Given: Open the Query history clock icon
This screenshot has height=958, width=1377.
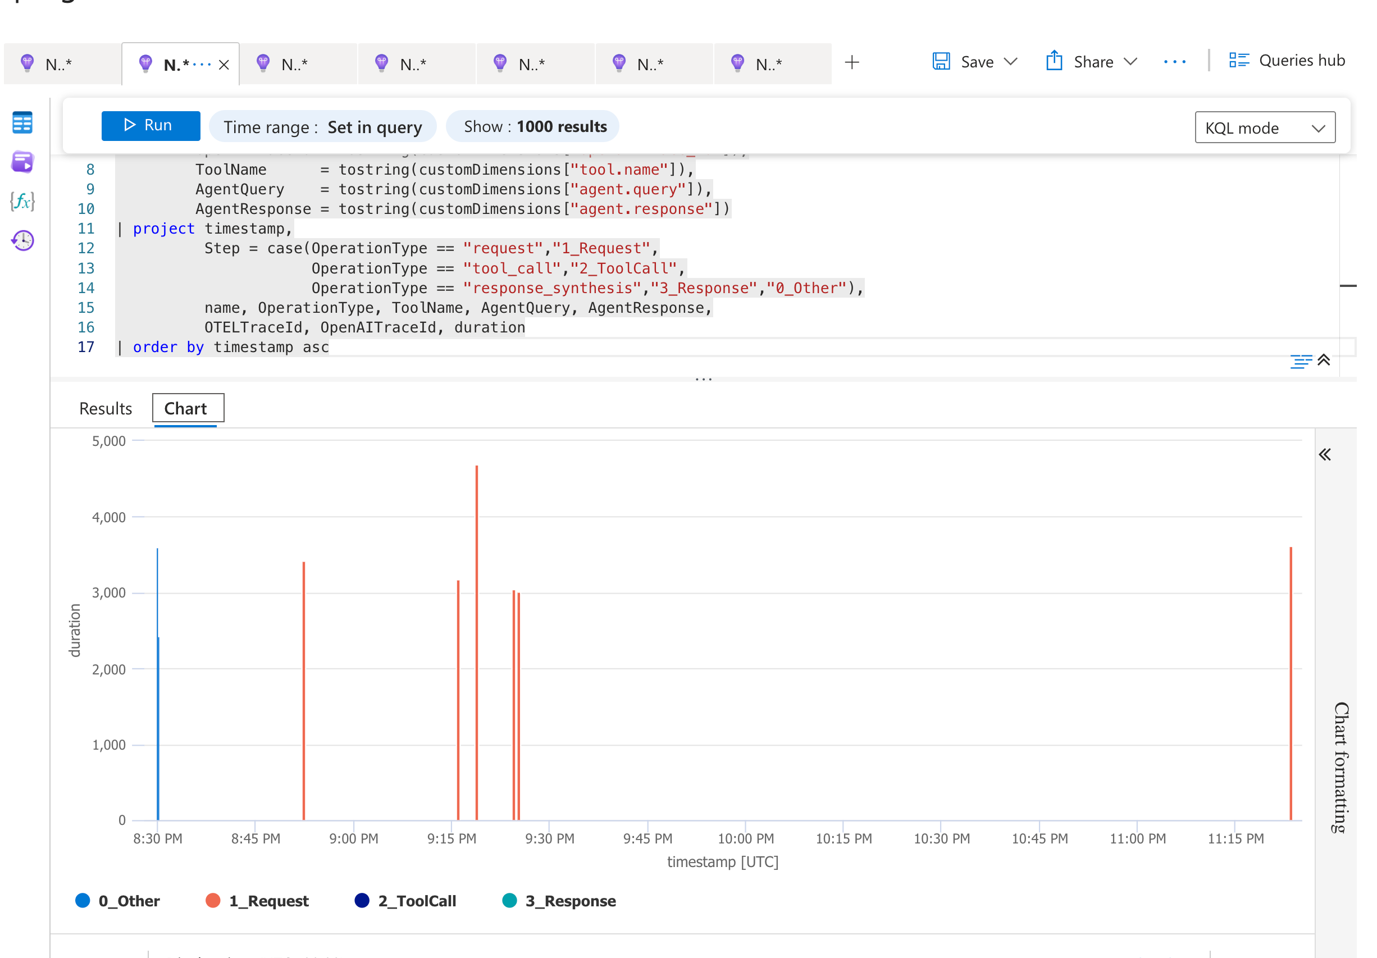Looking at the screenshot, I should point(22,240).
